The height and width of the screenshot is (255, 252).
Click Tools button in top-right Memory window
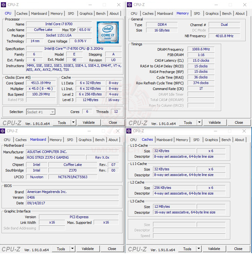188,122
